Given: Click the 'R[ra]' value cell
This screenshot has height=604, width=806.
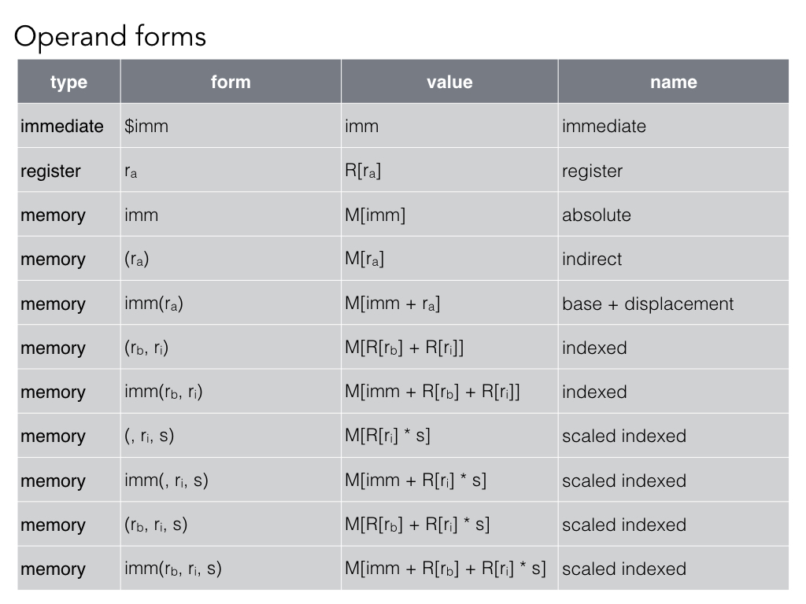Looking at the screenshot, I should (363, 171).
